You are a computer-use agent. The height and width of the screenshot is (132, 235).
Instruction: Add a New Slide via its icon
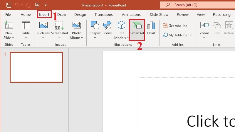9,25
